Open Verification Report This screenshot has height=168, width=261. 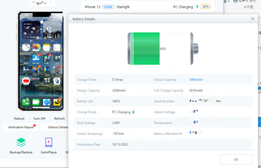pyautogui.click(x=21, y=127)
